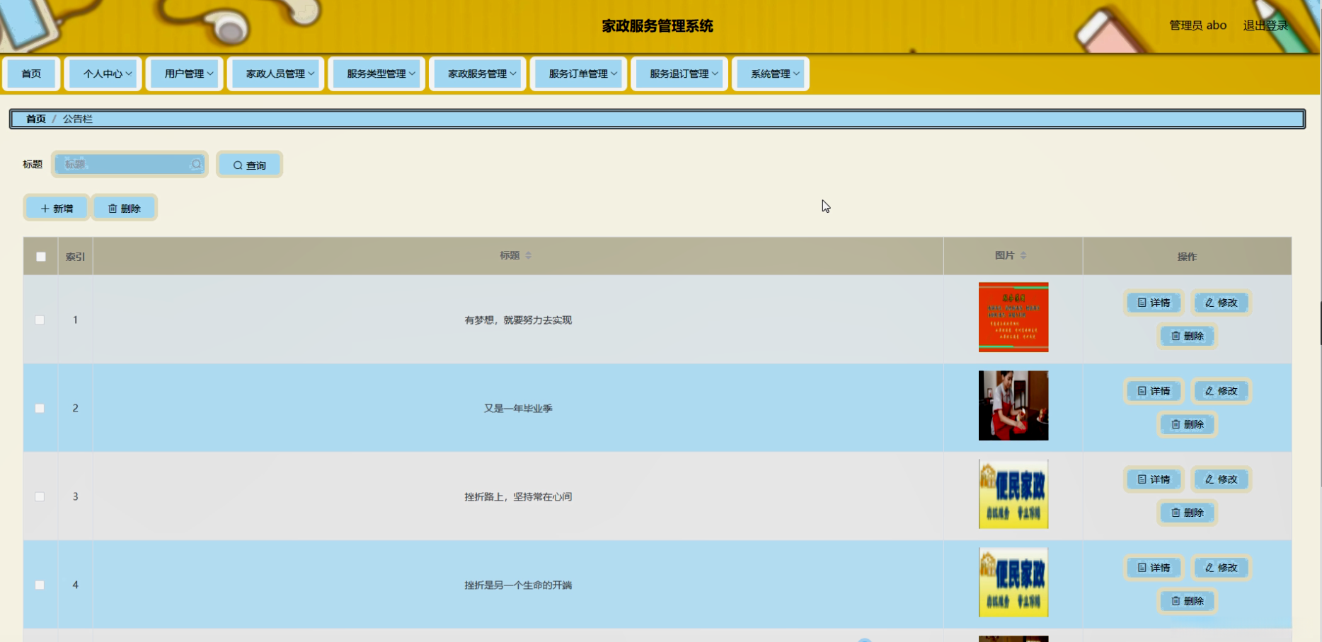Screen dimensions: 1322x642
Task: Toggle the select-all checkbox in table header
Action: [41, 257]
